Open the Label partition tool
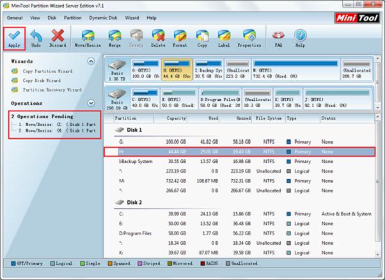385x280 pixels. [224, 39]
